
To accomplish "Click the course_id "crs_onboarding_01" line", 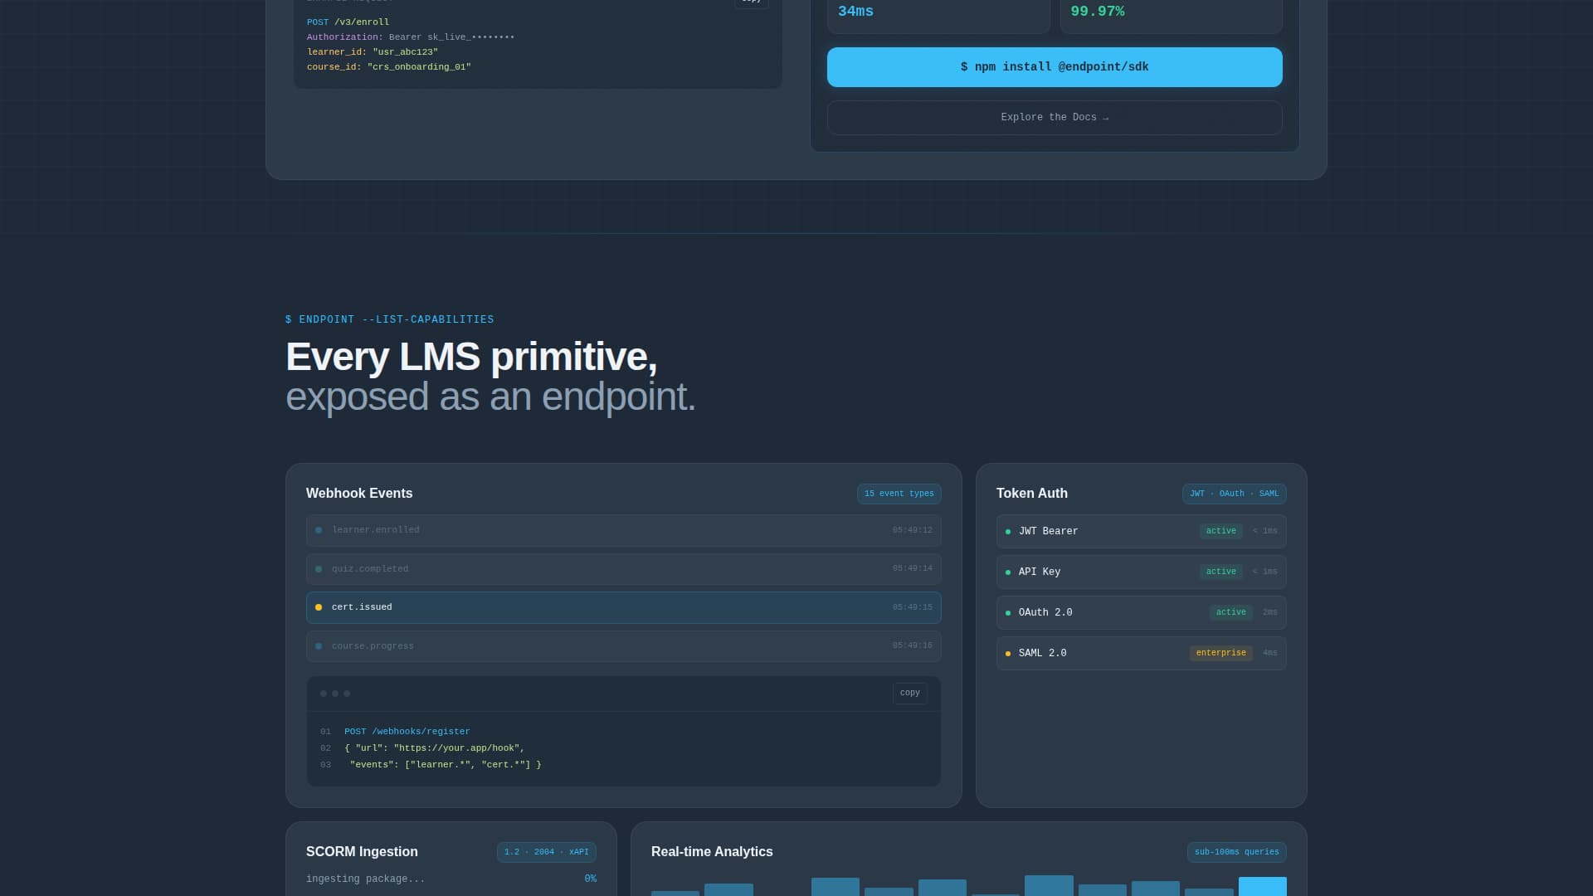I will pyautogui.click(x=388, y=67).
